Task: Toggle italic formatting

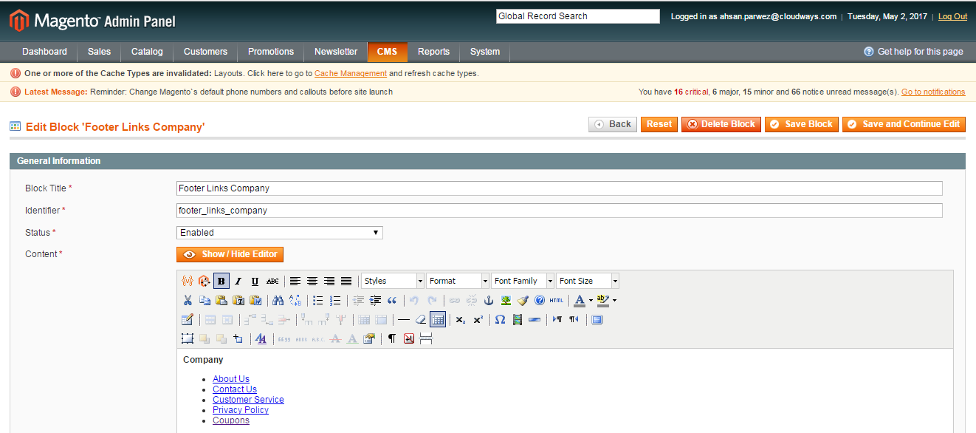Action: 238,281
